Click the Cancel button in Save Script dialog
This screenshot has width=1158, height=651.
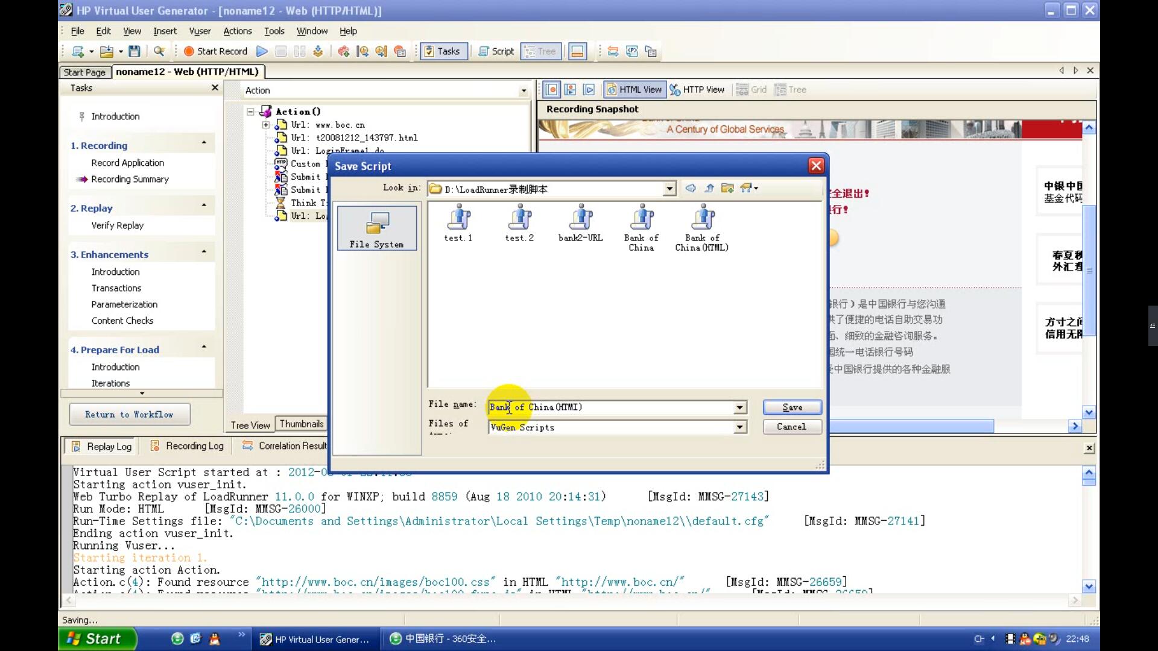click(x=792, y=427)
